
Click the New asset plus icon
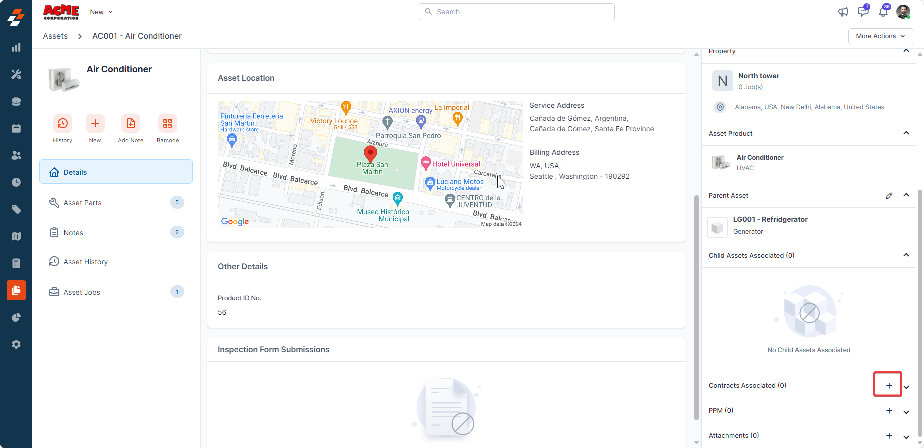(x=95, y=123)
